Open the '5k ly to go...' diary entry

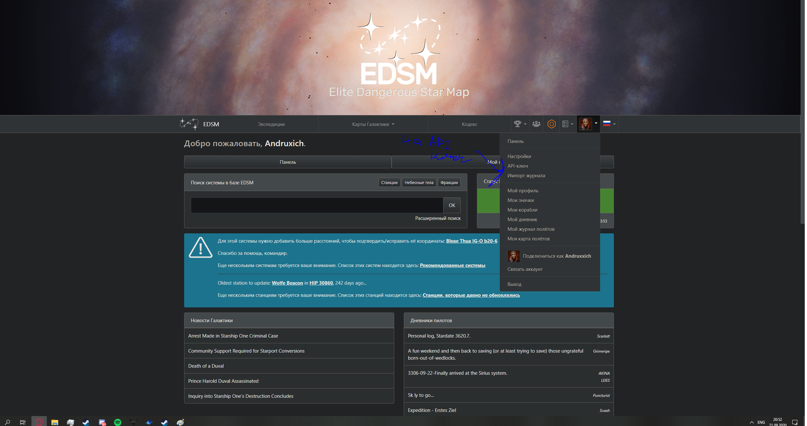coord(421,395)
